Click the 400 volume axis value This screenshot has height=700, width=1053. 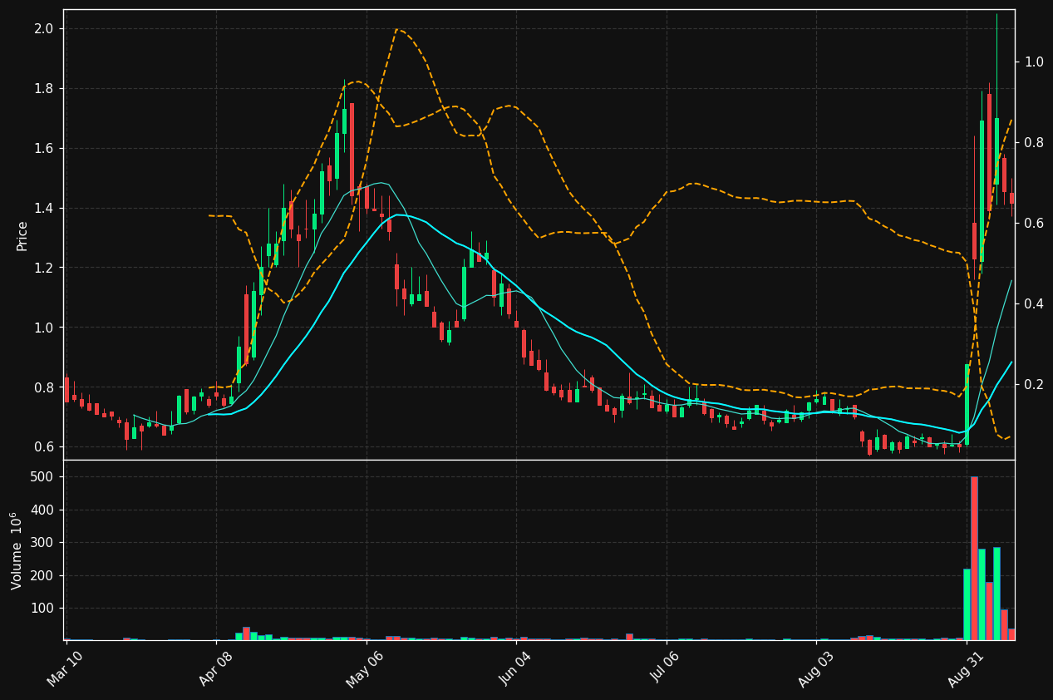click(42, 510)
